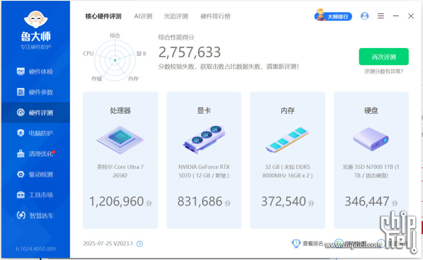423x260 pixels.
Task: Click the 内存 RAM stick illustration
Action: (287, 140)
